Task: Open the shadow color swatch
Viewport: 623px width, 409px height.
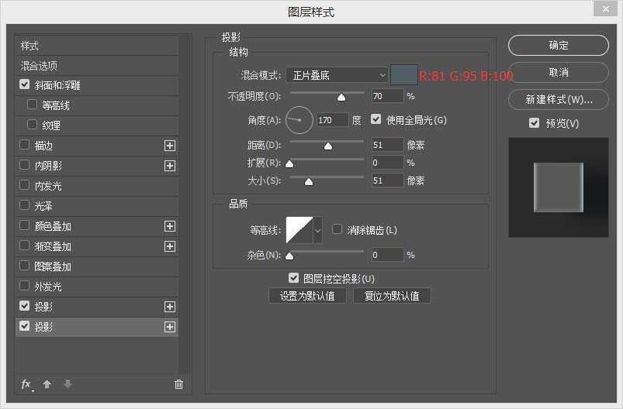Action: point(403,75)
